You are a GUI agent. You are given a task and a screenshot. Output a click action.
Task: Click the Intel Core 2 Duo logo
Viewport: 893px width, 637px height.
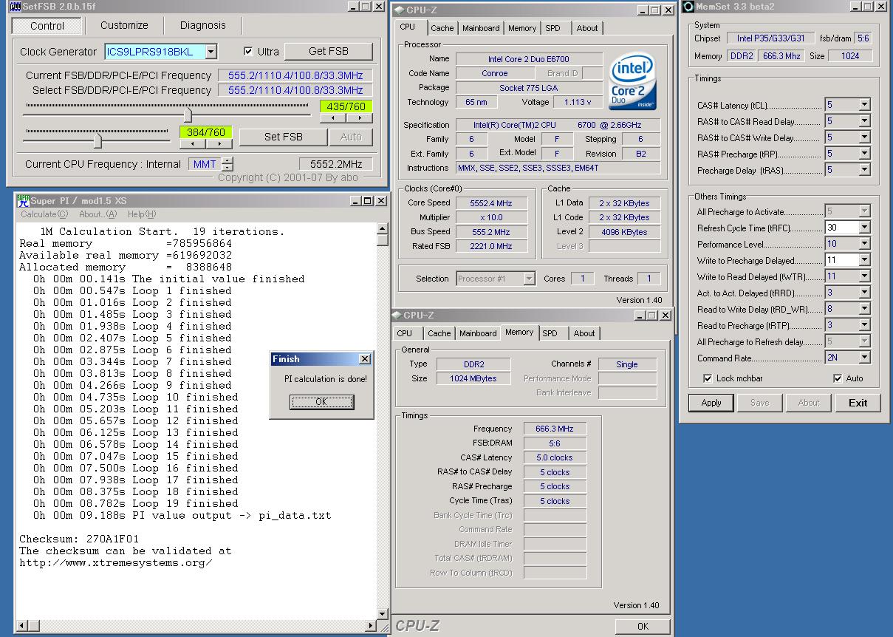tap(633, 80)
